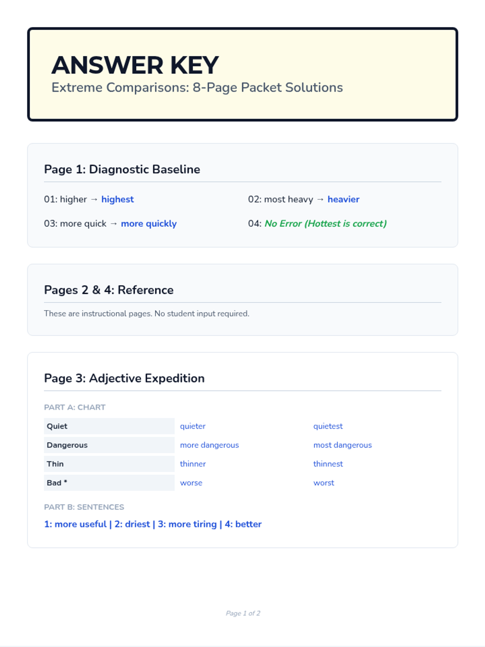Click the Quiet row label
Image resolution: width=485 pixels, height=647 pixels.
pyautogui.click(x=57, y=426)
